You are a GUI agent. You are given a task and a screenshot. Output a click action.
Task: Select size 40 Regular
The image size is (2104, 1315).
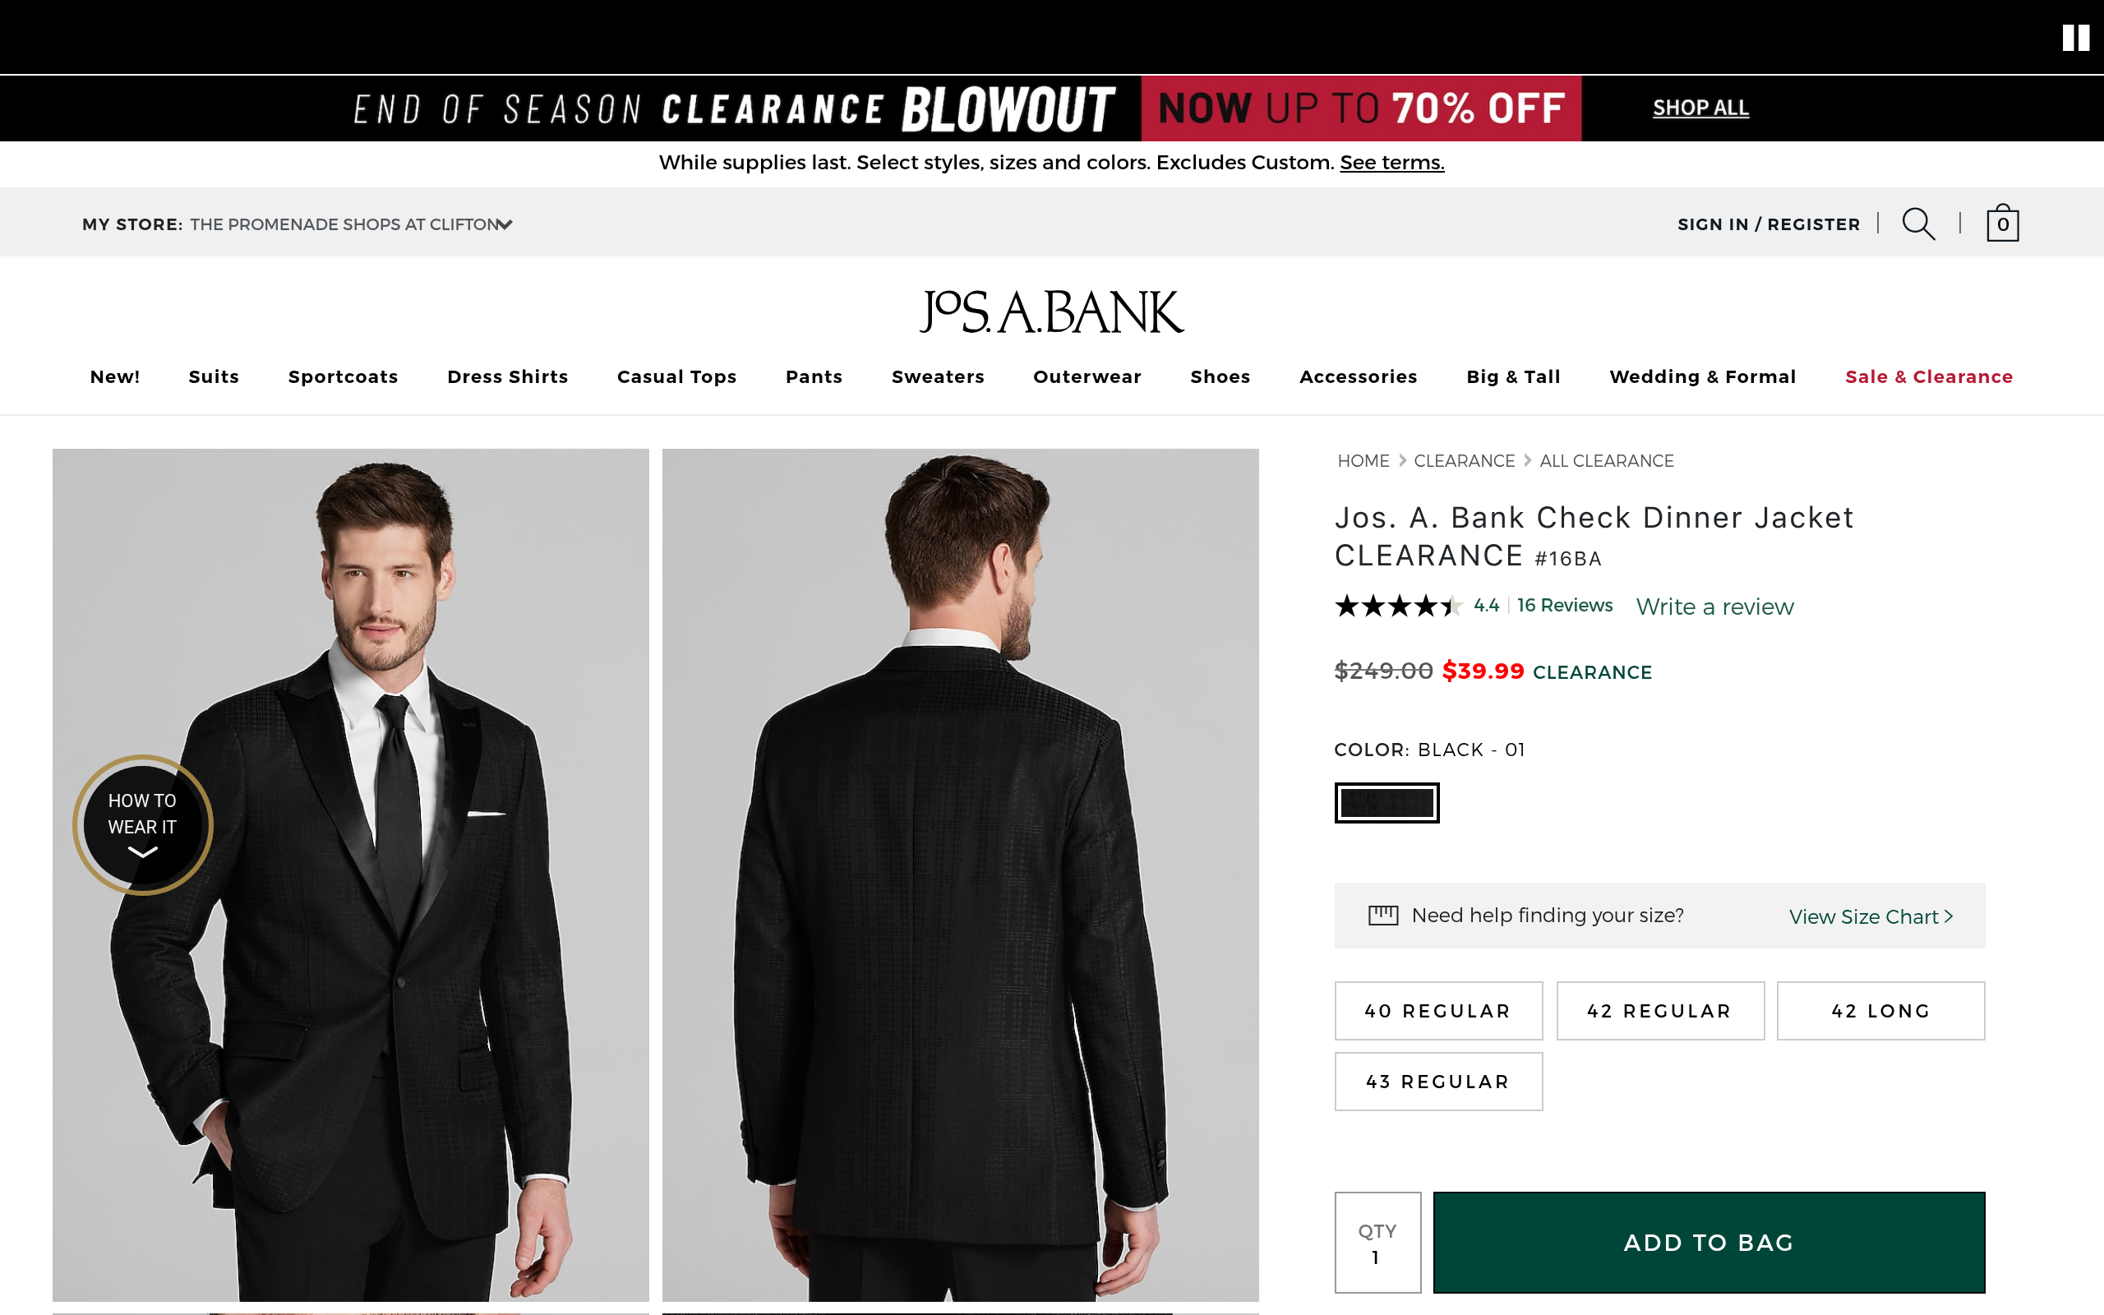coord(1438,1011)
